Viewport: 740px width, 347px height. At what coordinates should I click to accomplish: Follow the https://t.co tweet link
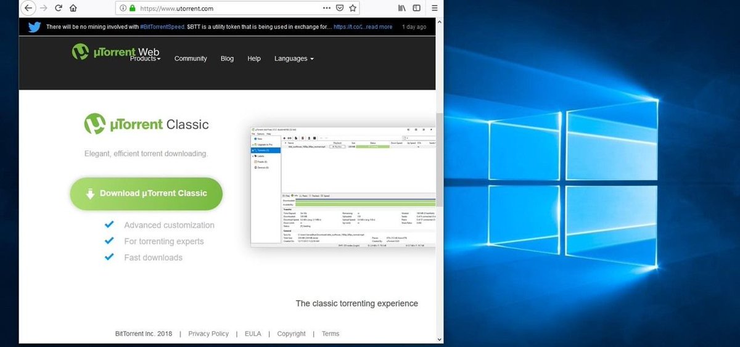[348, 27]
